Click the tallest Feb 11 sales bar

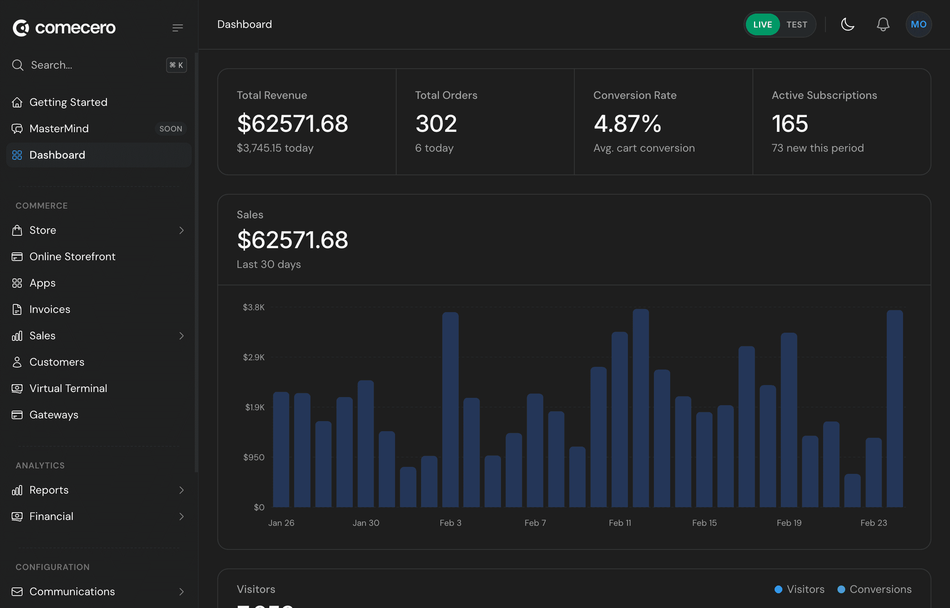pos(641,395)
